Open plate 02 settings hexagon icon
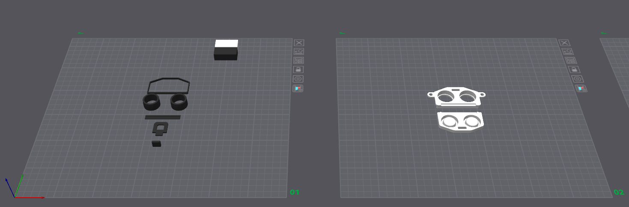This screenshot has width=629, height=207. coord(578,79)
